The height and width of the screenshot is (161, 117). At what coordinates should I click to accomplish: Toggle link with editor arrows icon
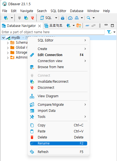pyautogui.click(x=93, y=26)
